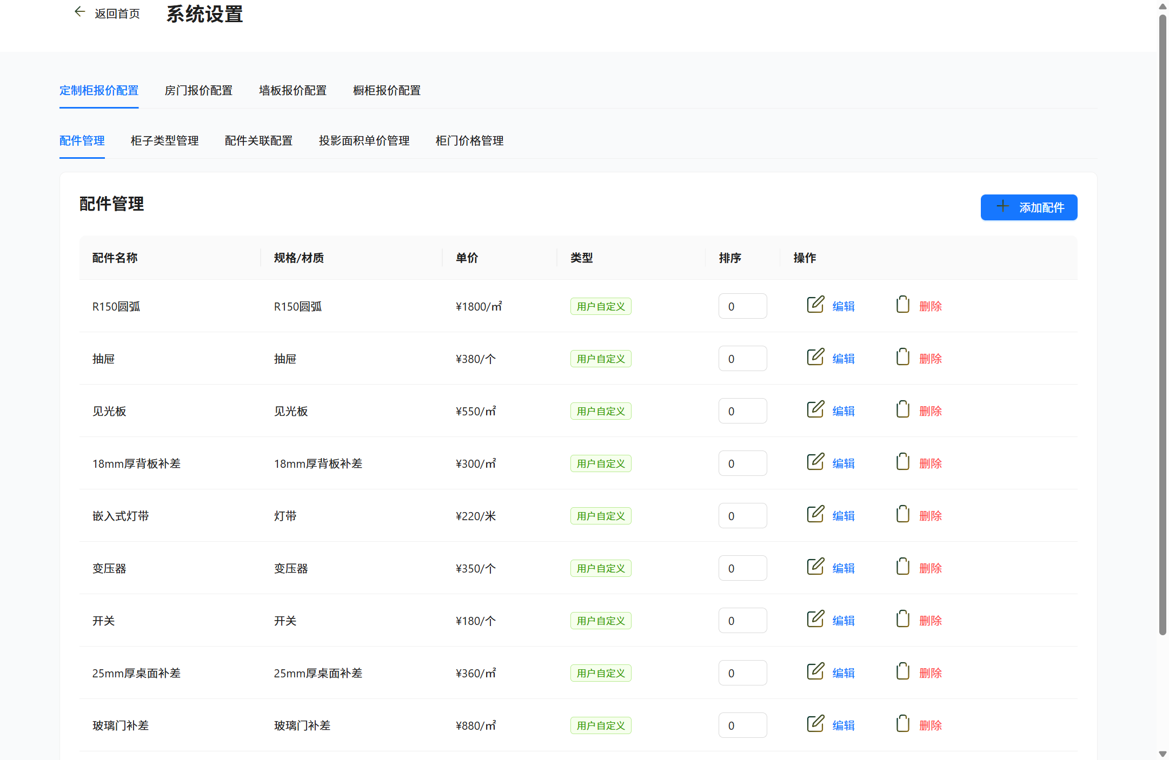This screenshot has height=760, width=1169.
Task: Open the 柜子类型管理 sub-tab
Action: click(x=164, y=141)
